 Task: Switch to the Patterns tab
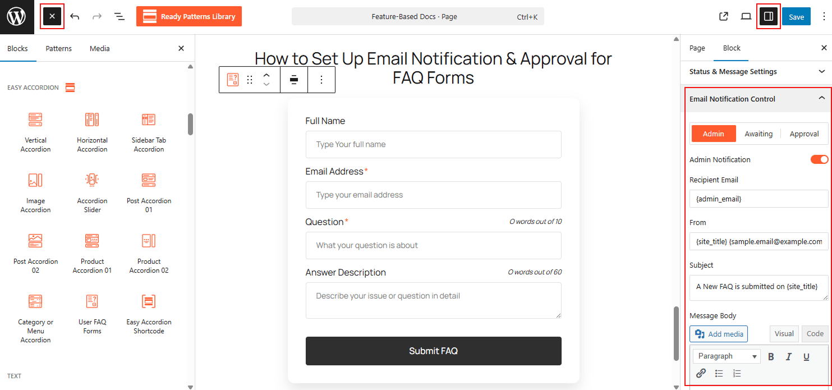58,48
